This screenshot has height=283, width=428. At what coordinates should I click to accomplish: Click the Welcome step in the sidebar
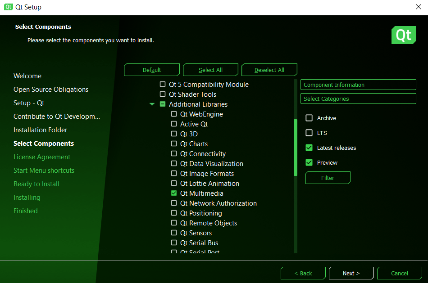pyautogui.click(x=27, y=76)
